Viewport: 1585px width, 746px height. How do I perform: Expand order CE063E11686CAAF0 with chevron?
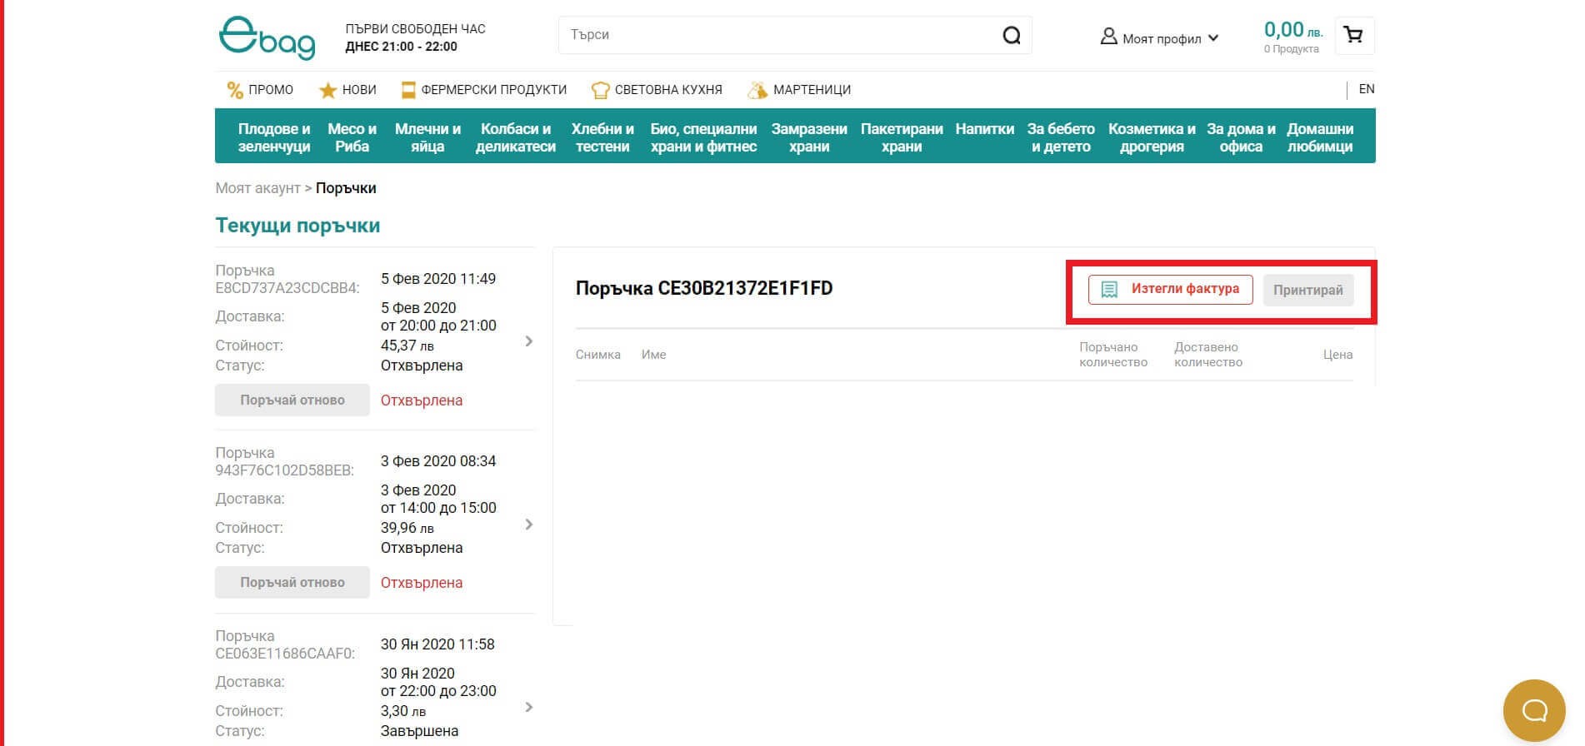528,707
